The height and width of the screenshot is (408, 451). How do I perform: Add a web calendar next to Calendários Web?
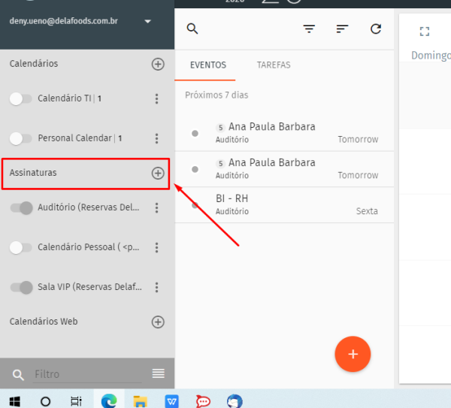158,322
